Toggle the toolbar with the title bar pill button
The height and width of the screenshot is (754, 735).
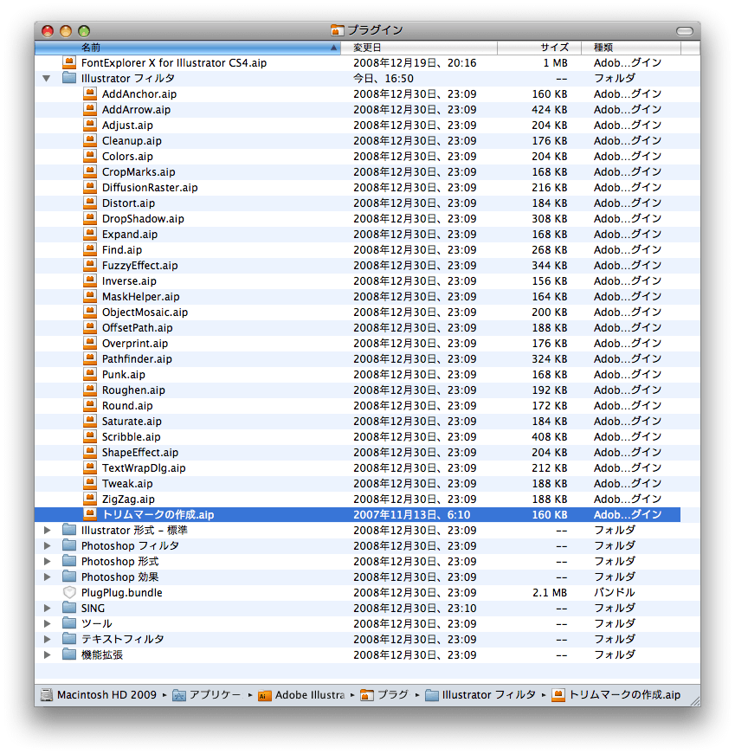tap(685, 31)
